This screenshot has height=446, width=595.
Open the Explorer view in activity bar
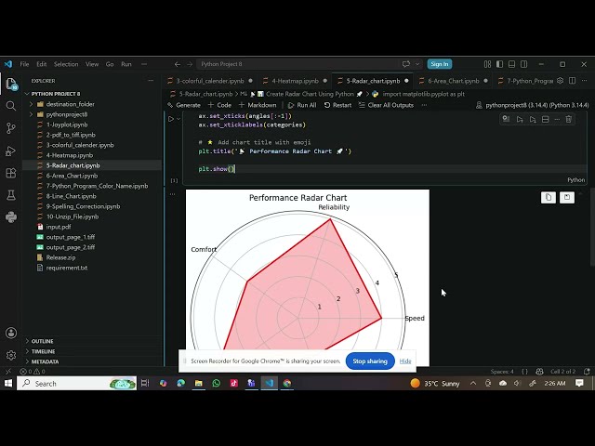pyautogui.click(x=11, y=84)
